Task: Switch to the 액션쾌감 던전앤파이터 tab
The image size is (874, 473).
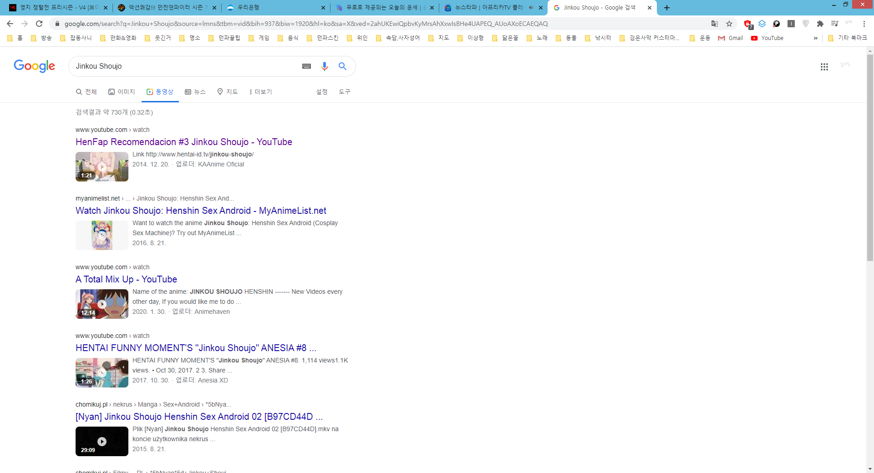Action: coord(167,8)
